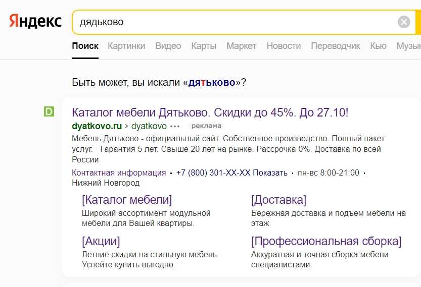Click the green D favicon

pos(49,111)
